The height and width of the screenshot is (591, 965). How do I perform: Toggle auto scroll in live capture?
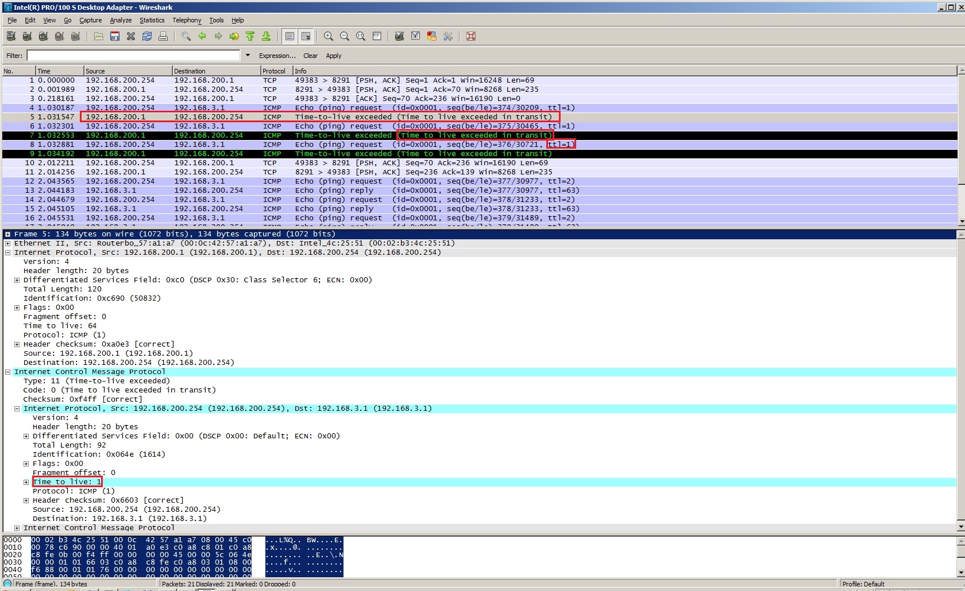pyautogui.click(x=306, y=36)
